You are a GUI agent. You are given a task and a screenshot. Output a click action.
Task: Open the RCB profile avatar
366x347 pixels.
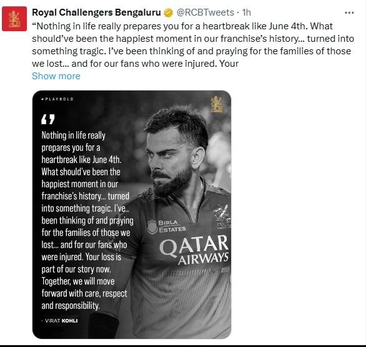(x=14, y=19)
